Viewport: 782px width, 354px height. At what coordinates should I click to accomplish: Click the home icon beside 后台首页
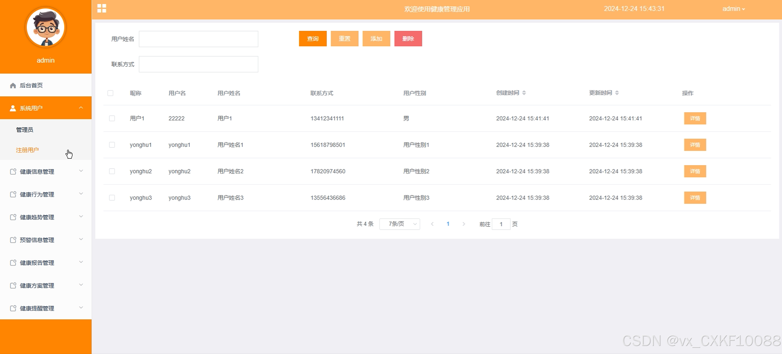[x=13, y=85]
